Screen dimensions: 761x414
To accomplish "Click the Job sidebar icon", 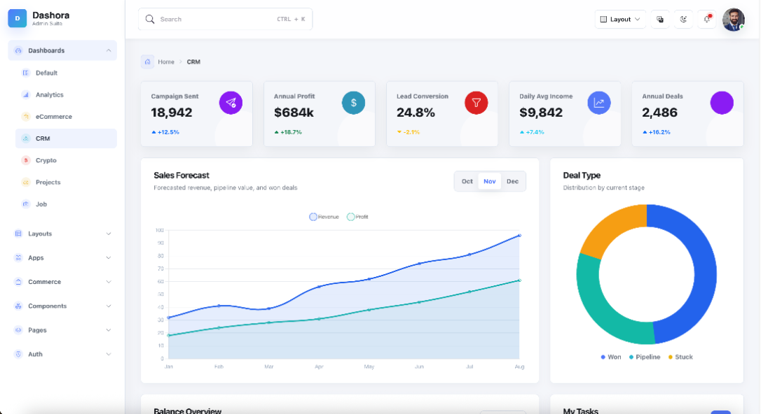I will (x=26, y=204).
